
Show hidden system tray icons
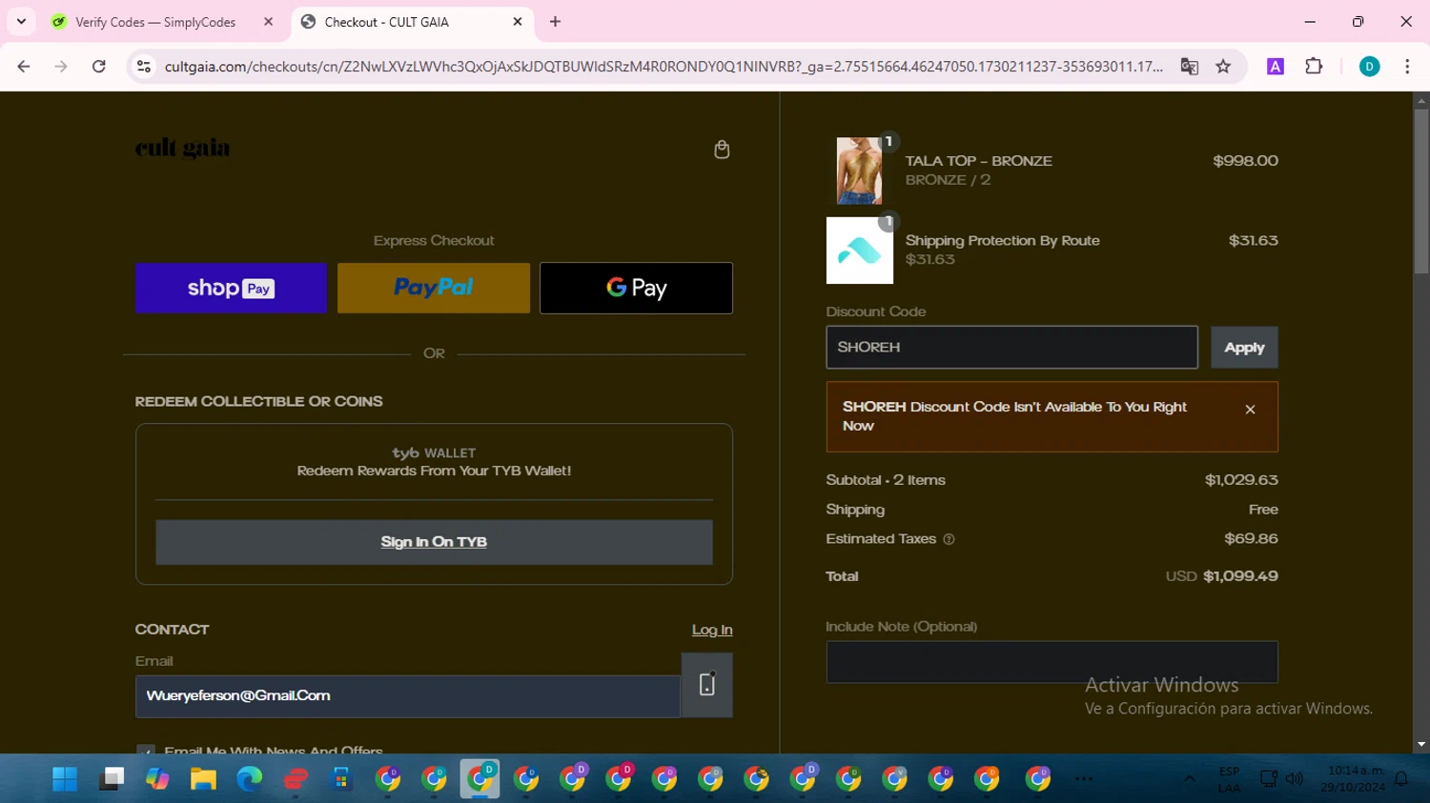tap(1189, 779)
